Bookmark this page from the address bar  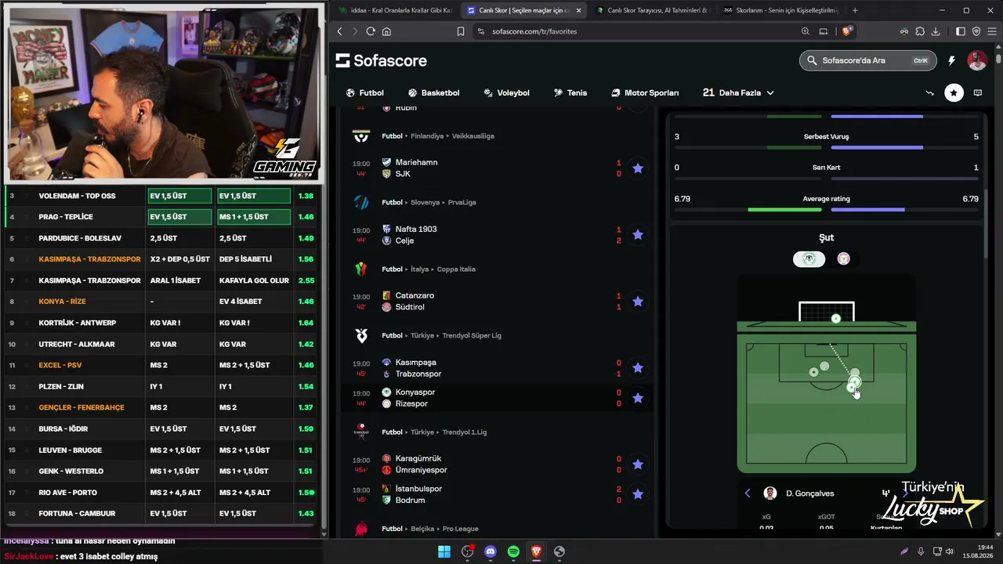point(461,31)
